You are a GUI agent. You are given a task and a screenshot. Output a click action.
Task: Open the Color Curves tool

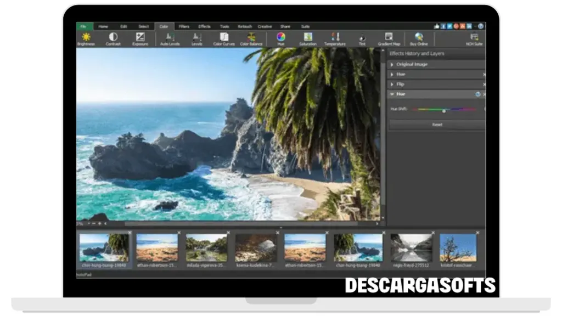224,37
